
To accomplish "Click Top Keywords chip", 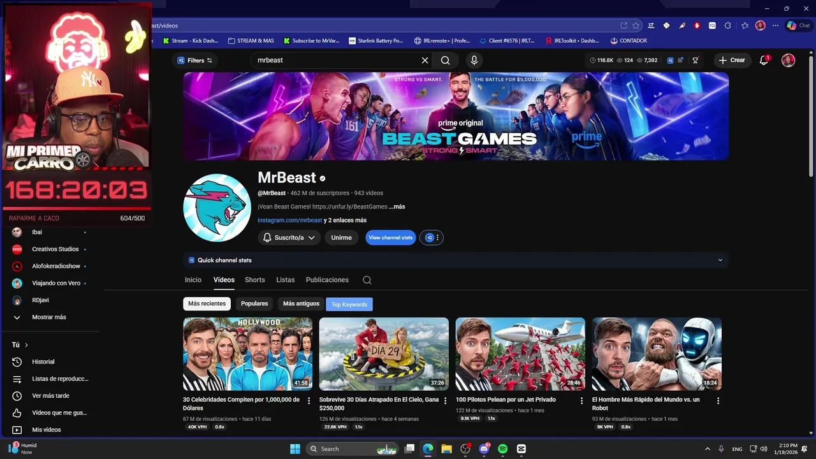I will tap(349, 304).
